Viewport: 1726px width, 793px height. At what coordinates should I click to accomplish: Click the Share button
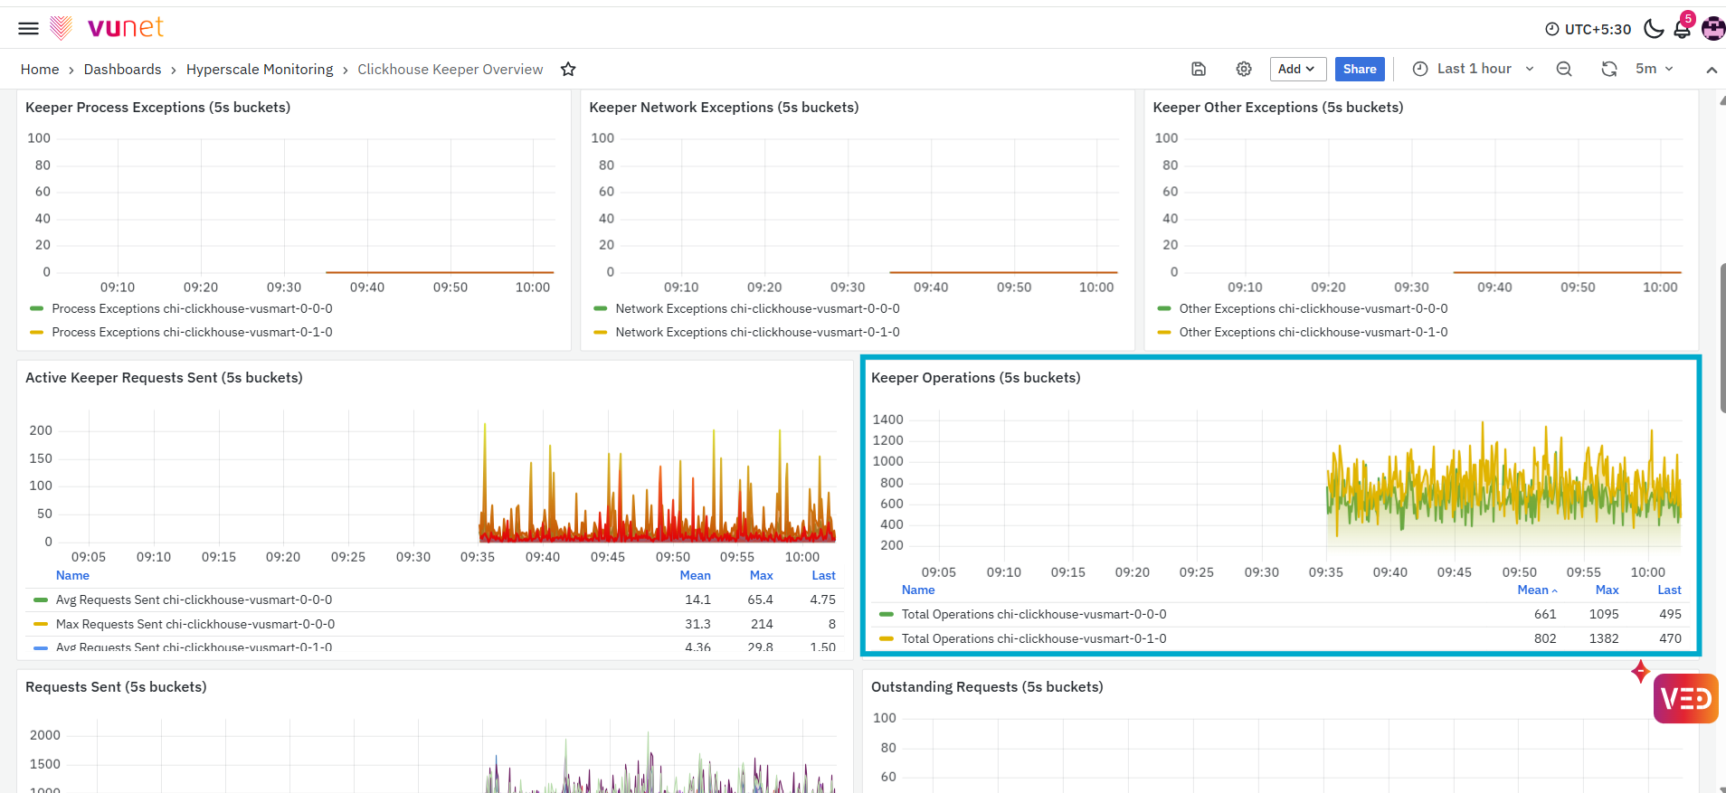click(x=1360, y=70)
